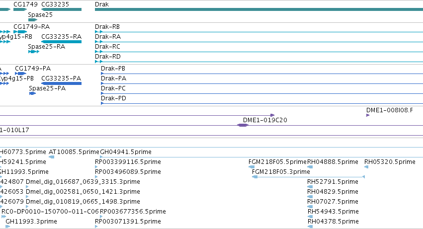Screen dimensions: 423x229
Task: Select the FGM218F05.3prime label
Action: pos(281,172)
